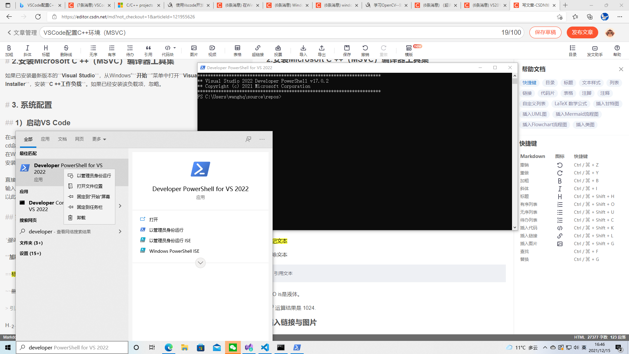Insert hyperlink from editor toolbar
The image size is (629, 354).
[258, 50]
